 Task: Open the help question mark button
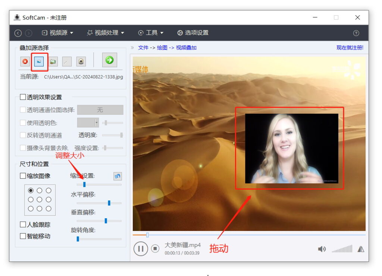356,32
